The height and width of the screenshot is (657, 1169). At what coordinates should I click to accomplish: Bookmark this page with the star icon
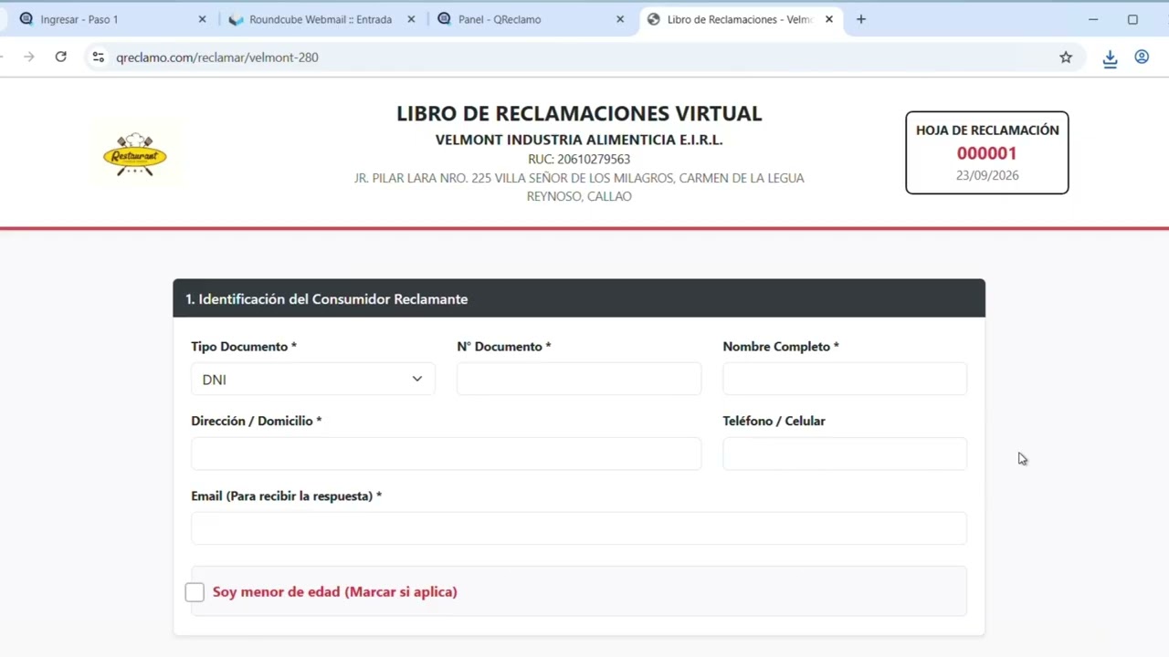click(x=1066, y=57)
